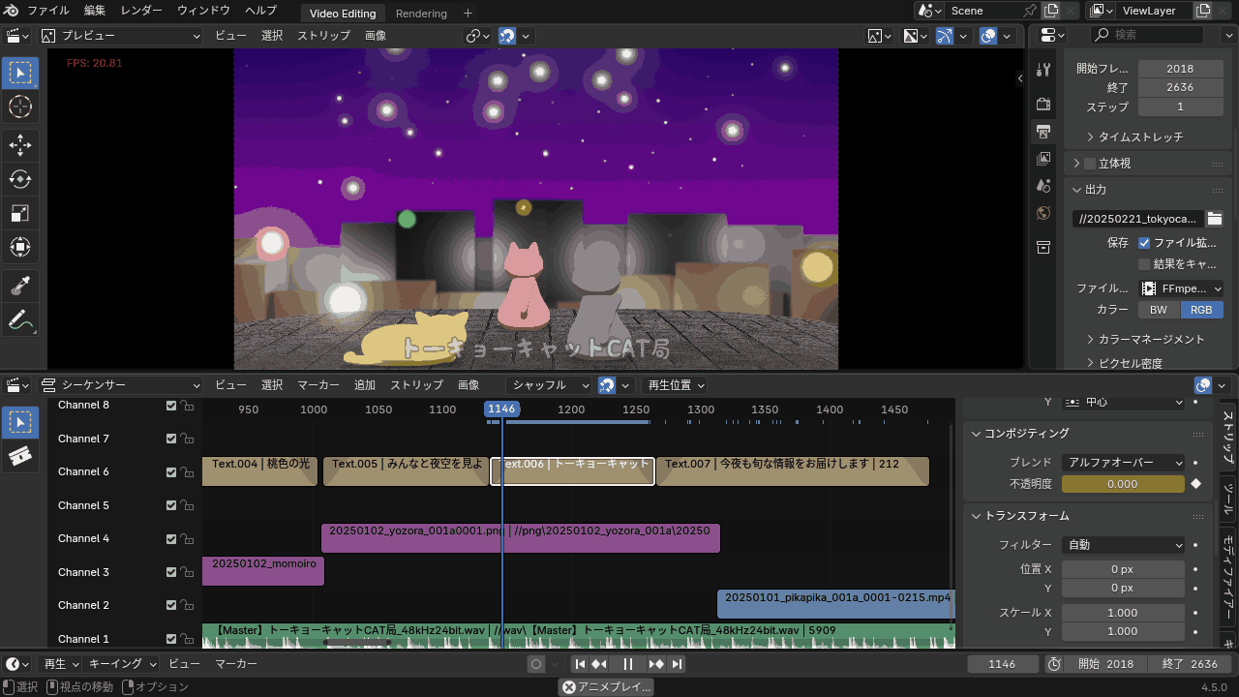1239x697 pixels.
Task: Activate the Sample Color eyedropper tool
Action: (19, 286)
